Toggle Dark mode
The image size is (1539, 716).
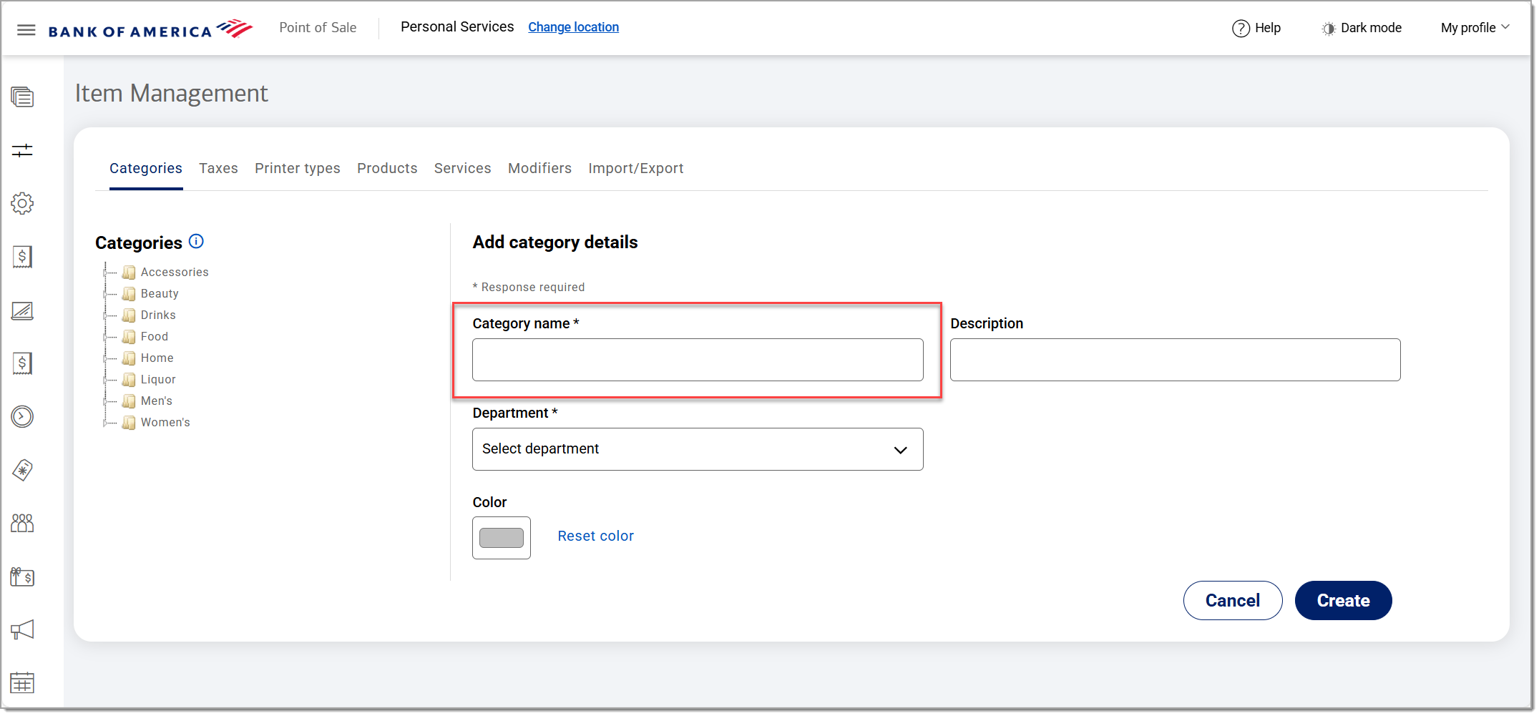(1361, 29)
